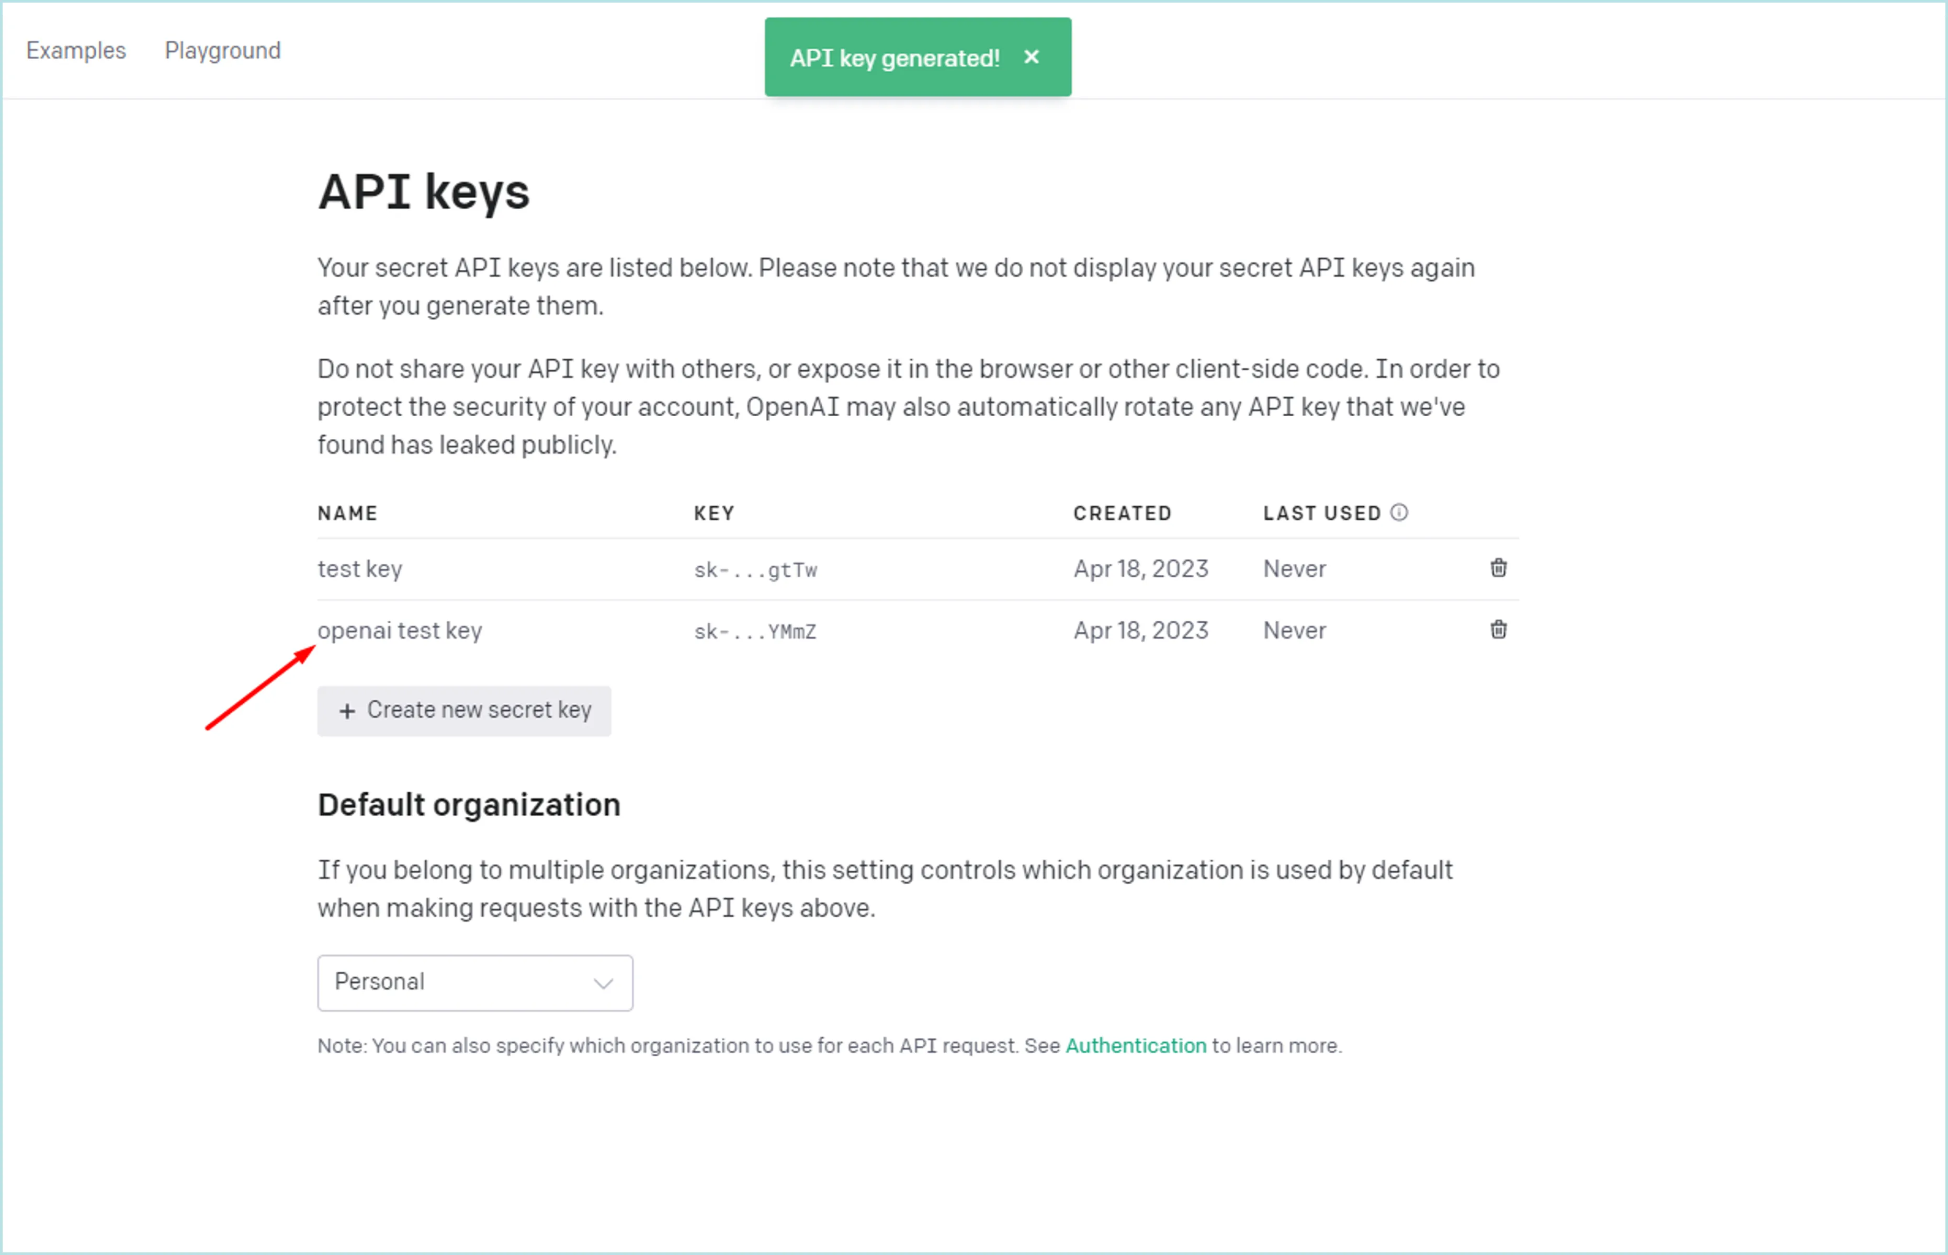Click the plus icon to create key

click(347, 712)
